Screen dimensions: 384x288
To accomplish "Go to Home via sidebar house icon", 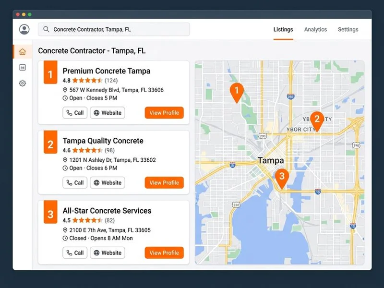I will [23, 52].
